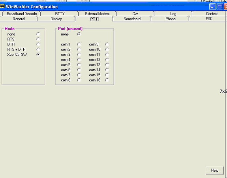Choose com 8 port
Screen dimensions: 227x178
(x=79, y=80)
